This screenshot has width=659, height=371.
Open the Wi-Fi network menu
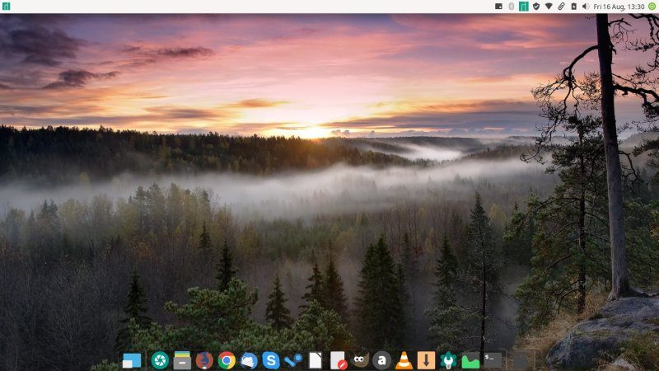(x=549, y=6)
